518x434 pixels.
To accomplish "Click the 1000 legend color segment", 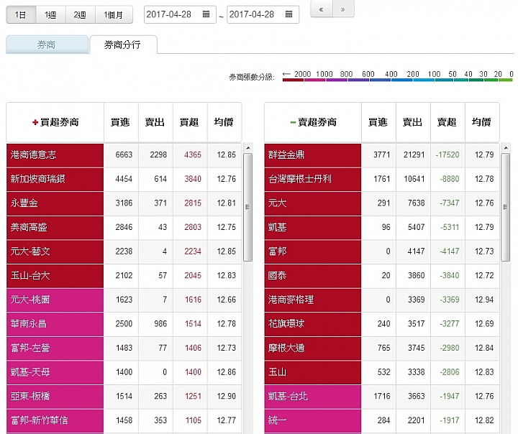I will tap(314, 80).
